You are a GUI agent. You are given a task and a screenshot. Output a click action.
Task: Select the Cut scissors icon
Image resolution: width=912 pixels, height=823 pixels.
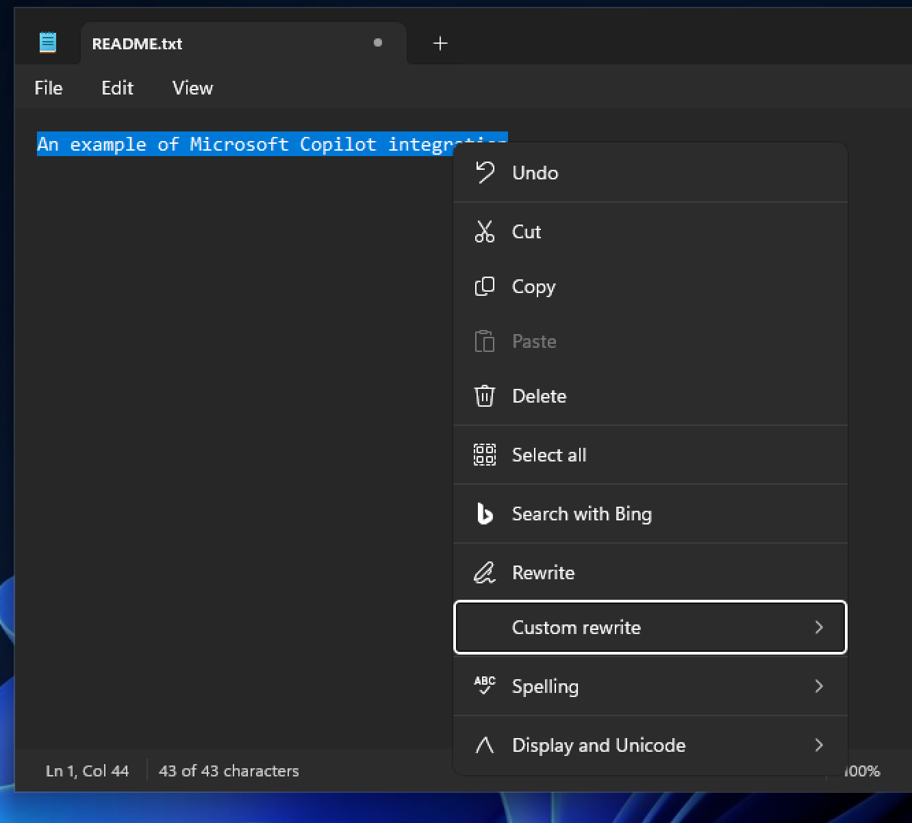(485, 231)
